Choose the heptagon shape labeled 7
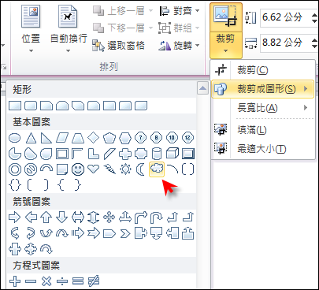This screenshot has height=290, width=319. point(141,138)
